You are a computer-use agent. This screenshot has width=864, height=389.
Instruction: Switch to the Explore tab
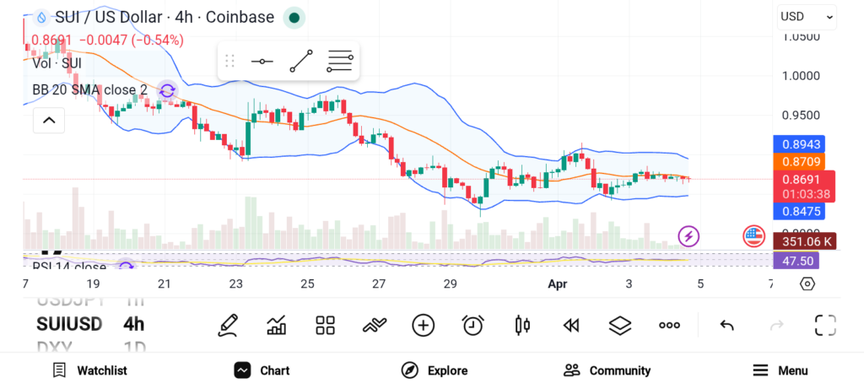click(435, 370)
